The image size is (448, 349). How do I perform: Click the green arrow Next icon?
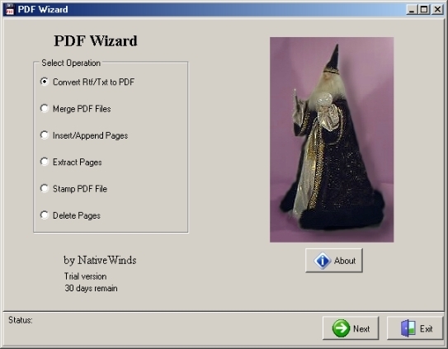[x=341, y=328]
